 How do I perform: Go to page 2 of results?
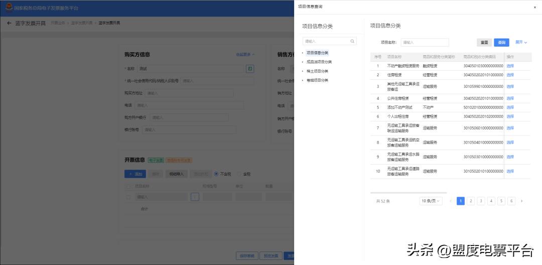click(x=471, y=201)
